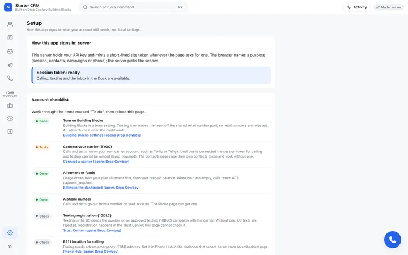Click the E911 location for calling title
The height and width of the screenshot is (255, 408).
[x=83, y=241]
